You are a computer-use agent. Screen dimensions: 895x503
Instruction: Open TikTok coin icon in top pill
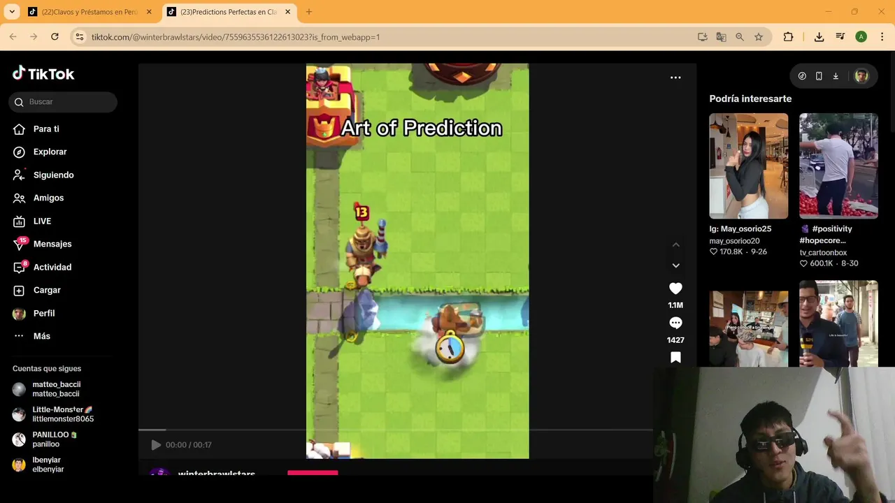click(x=802, y=76)
